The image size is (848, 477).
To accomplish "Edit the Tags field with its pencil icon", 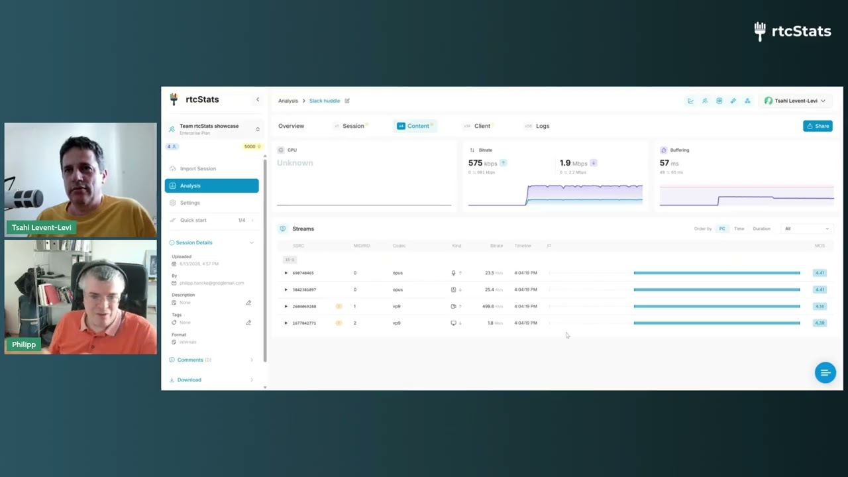I will 248,323.
